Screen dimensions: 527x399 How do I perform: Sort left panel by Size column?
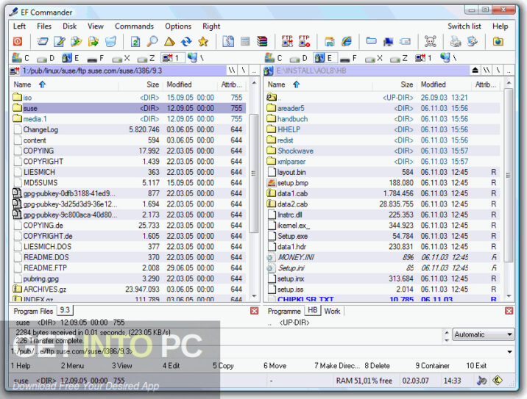pos(141,85)
